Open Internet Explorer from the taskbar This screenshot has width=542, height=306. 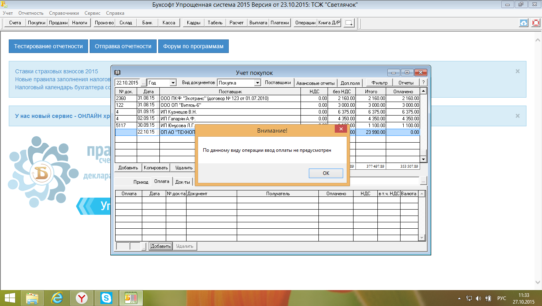pos(57,298)
